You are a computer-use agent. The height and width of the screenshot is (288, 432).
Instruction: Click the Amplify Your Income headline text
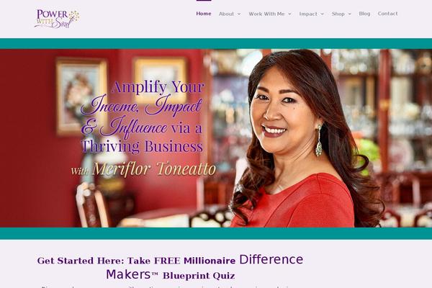[x=143, y=117]
